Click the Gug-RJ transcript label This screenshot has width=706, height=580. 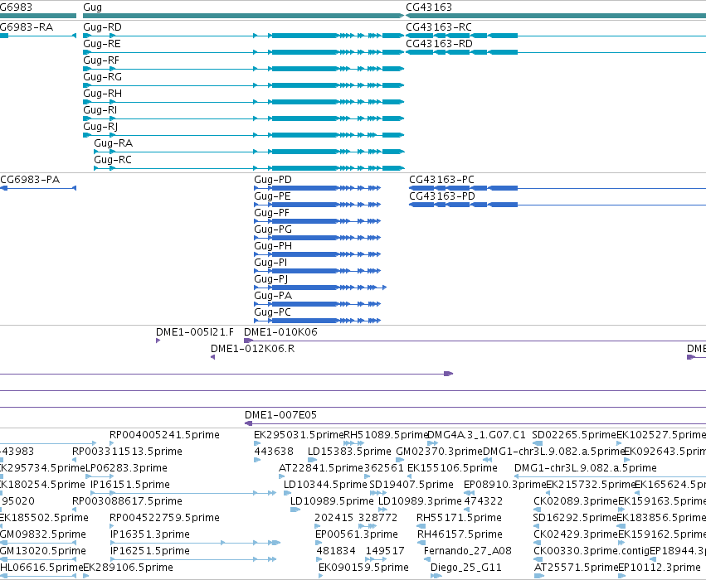[100, 127]
